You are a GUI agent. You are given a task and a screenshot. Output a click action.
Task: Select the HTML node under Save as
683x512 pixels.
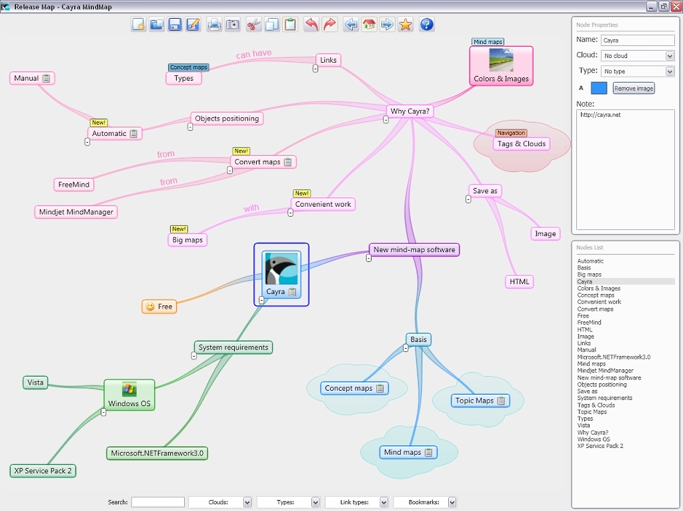click(x=519, y=282)
